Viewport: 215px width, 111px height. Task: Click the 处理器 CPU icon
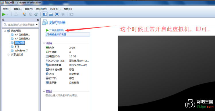click(x=47, y=52)
